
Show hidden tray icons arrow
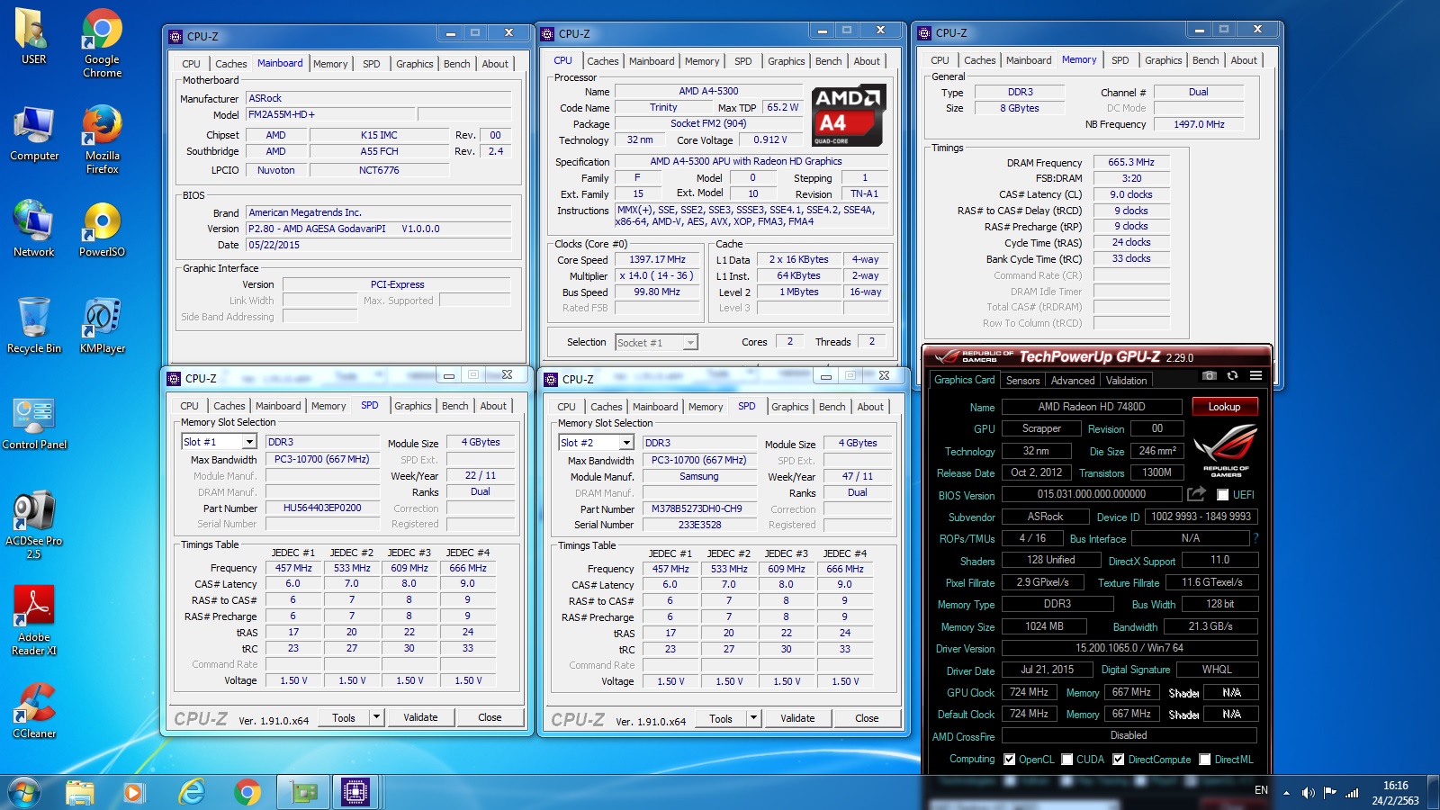pyautogui.click(x=1286, y=793)
